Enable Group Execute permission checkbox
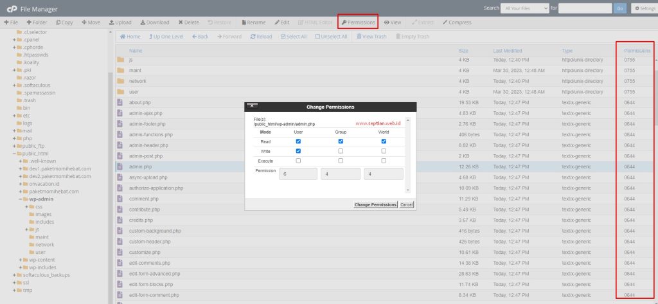This screenshot has width=658, height=304. [341, 161]
